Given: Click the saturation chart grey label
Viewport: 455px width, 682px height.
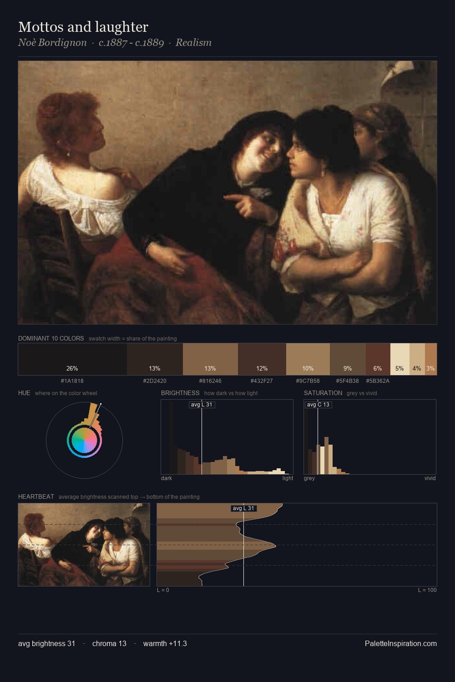Looking at the screenshot, I should click(x=309, y=478).
